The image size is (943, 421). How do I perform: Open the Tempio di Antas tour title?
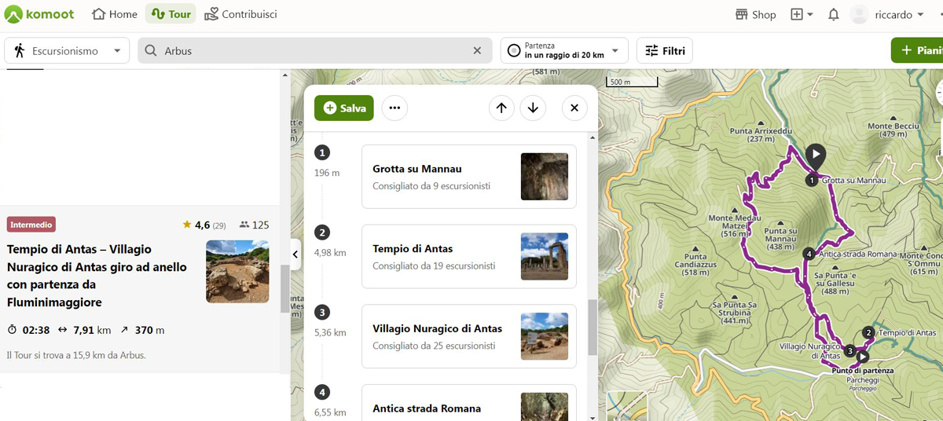click(x=97, y=276)
